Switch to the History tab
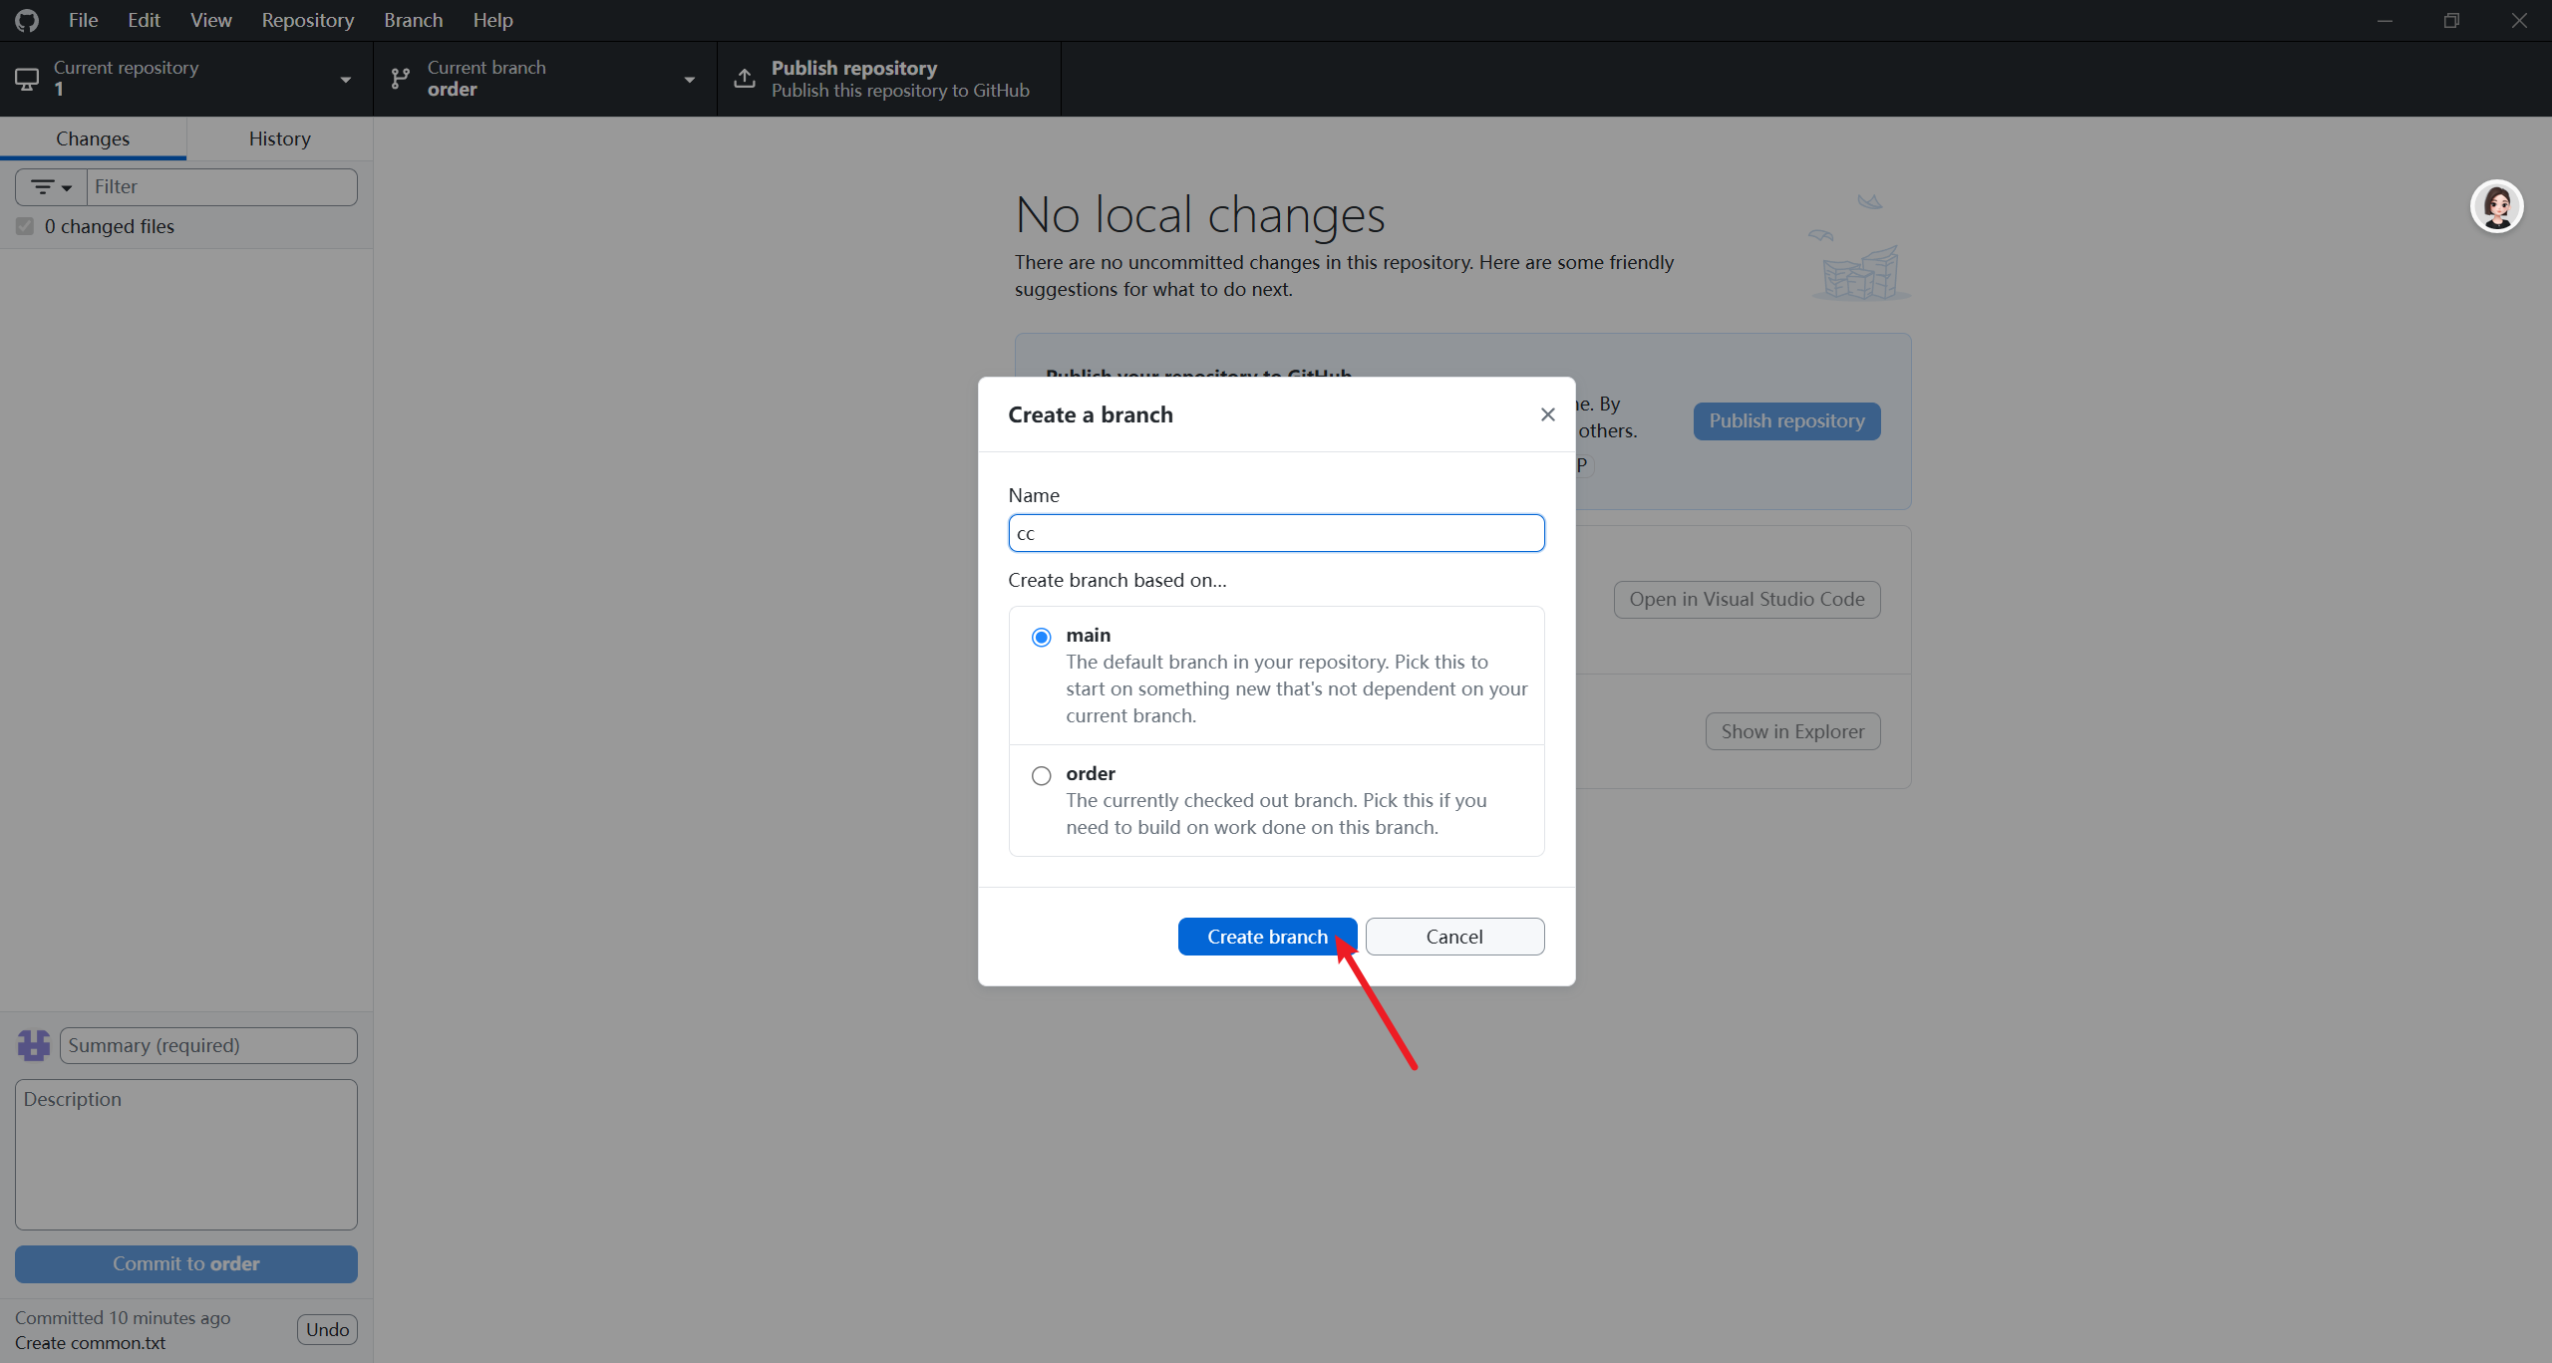 [279, 138]
